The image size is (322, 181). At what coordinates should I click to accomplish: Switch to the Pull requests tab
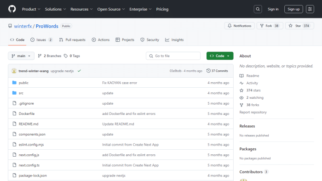[x=72, y=40]
